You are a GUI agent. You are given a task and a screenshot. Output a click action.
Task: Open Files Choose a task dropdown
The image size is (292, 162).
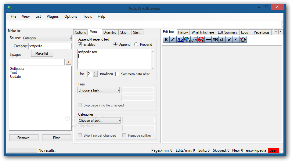pos(99,90)
